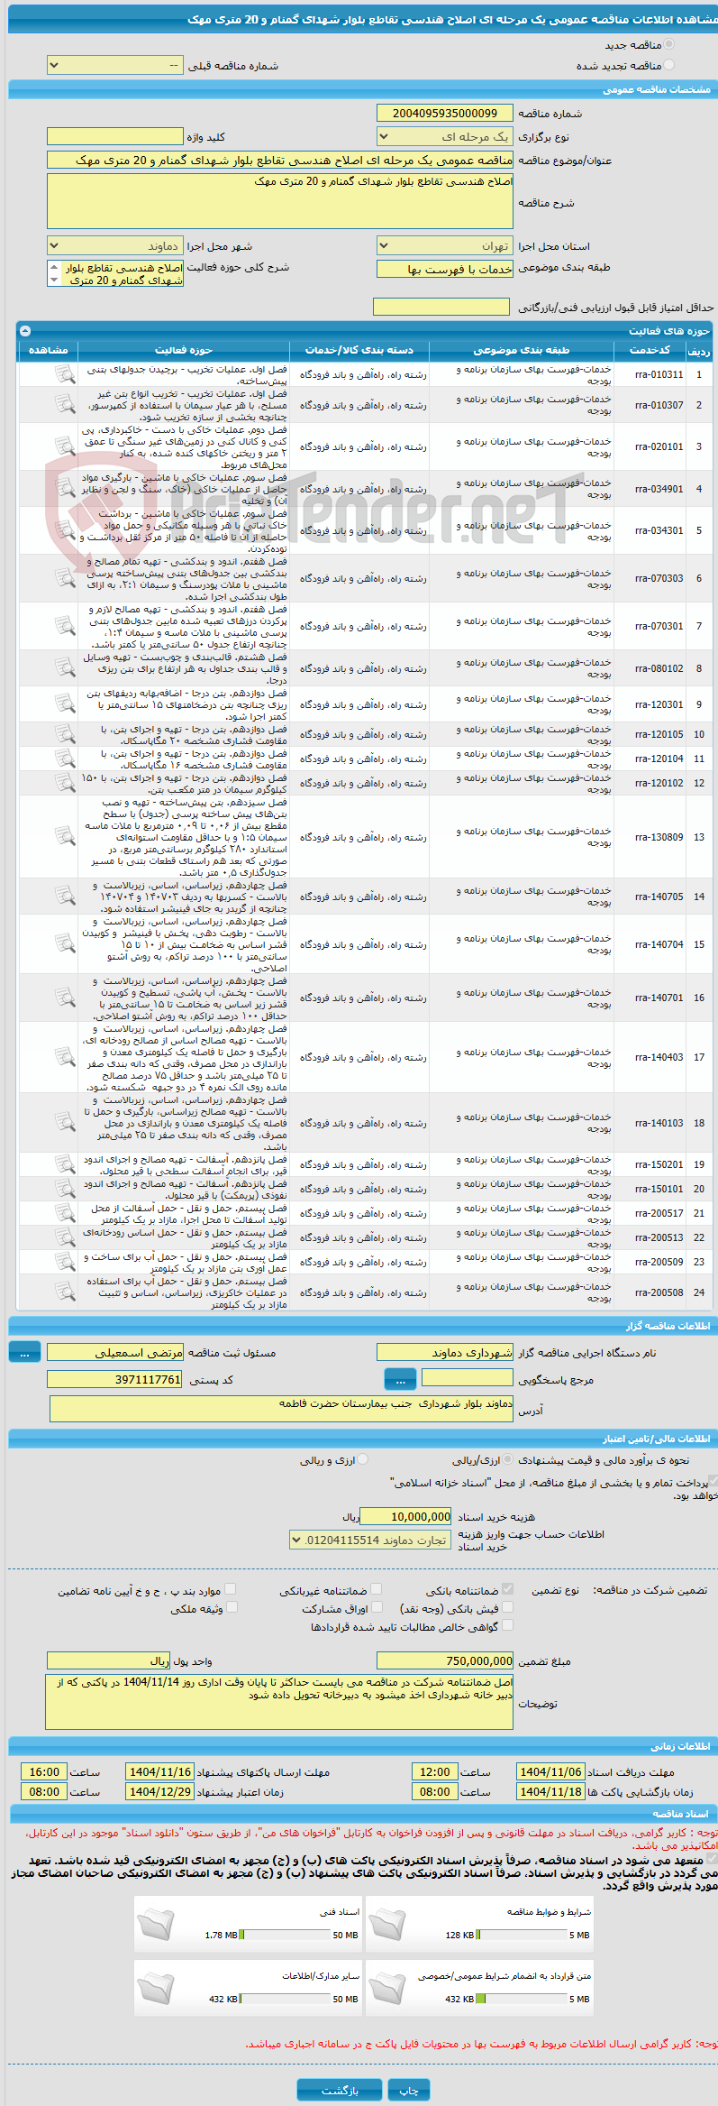Open view icon for row rra-150101

coord(65,1189)
